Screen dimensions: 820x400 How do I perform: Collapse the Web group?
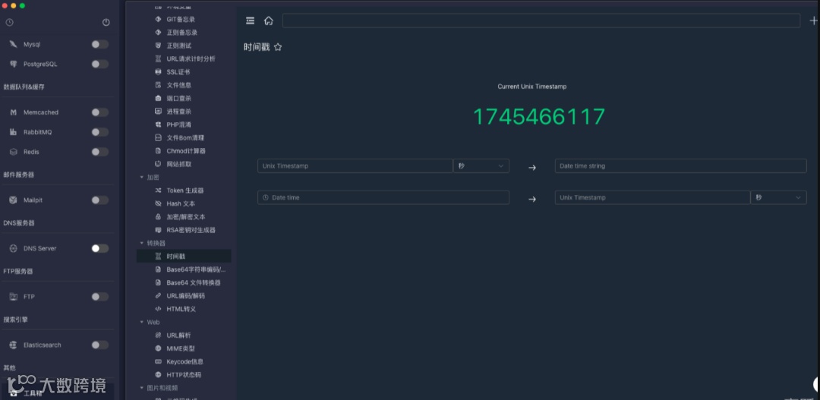tap(142, 322)
